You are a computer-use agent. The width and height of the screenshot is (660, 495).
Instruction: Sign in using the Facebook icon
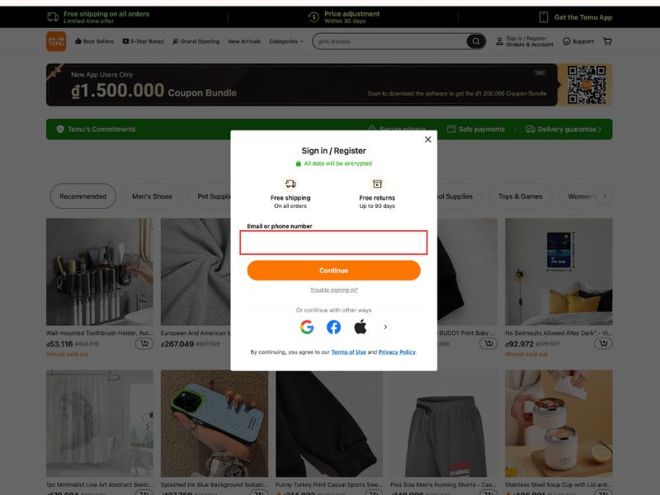click(x=333, y=327)
